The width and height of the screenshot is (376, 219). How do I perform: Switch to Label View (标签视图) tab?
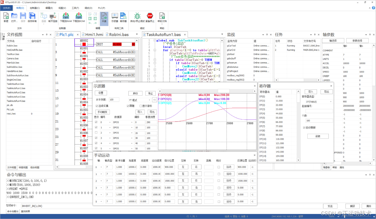pyautogui.click(x=23, y=168)
